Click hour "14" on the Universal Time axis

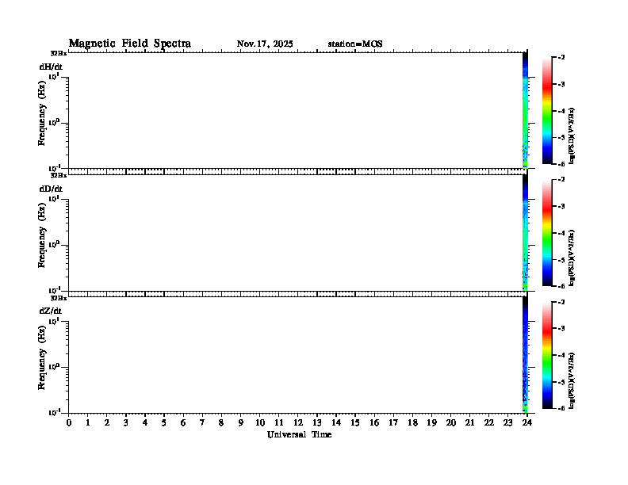coord(336,423)
